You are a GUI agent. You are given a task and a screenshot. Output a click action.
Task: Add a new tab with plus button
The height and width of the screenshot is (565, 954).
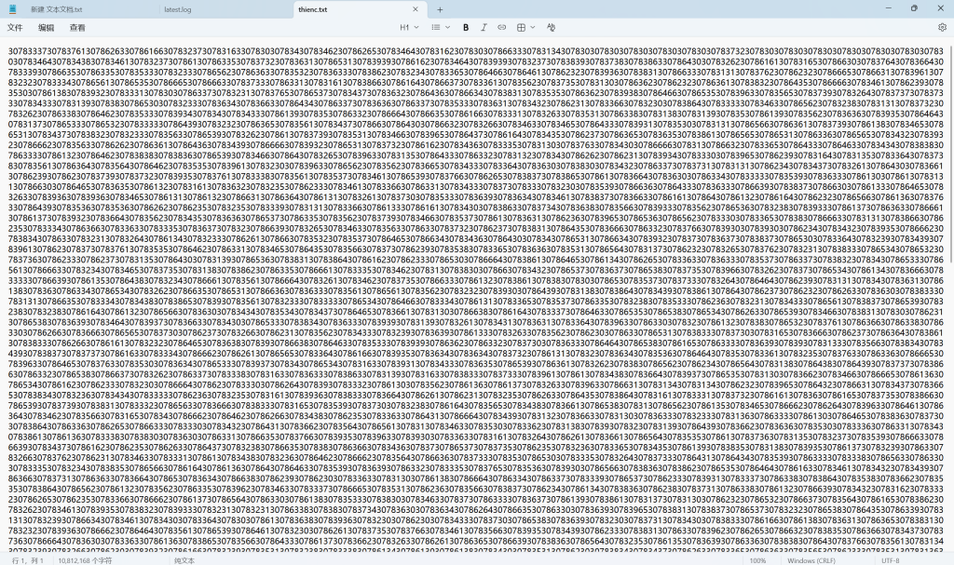pos(440,8)
